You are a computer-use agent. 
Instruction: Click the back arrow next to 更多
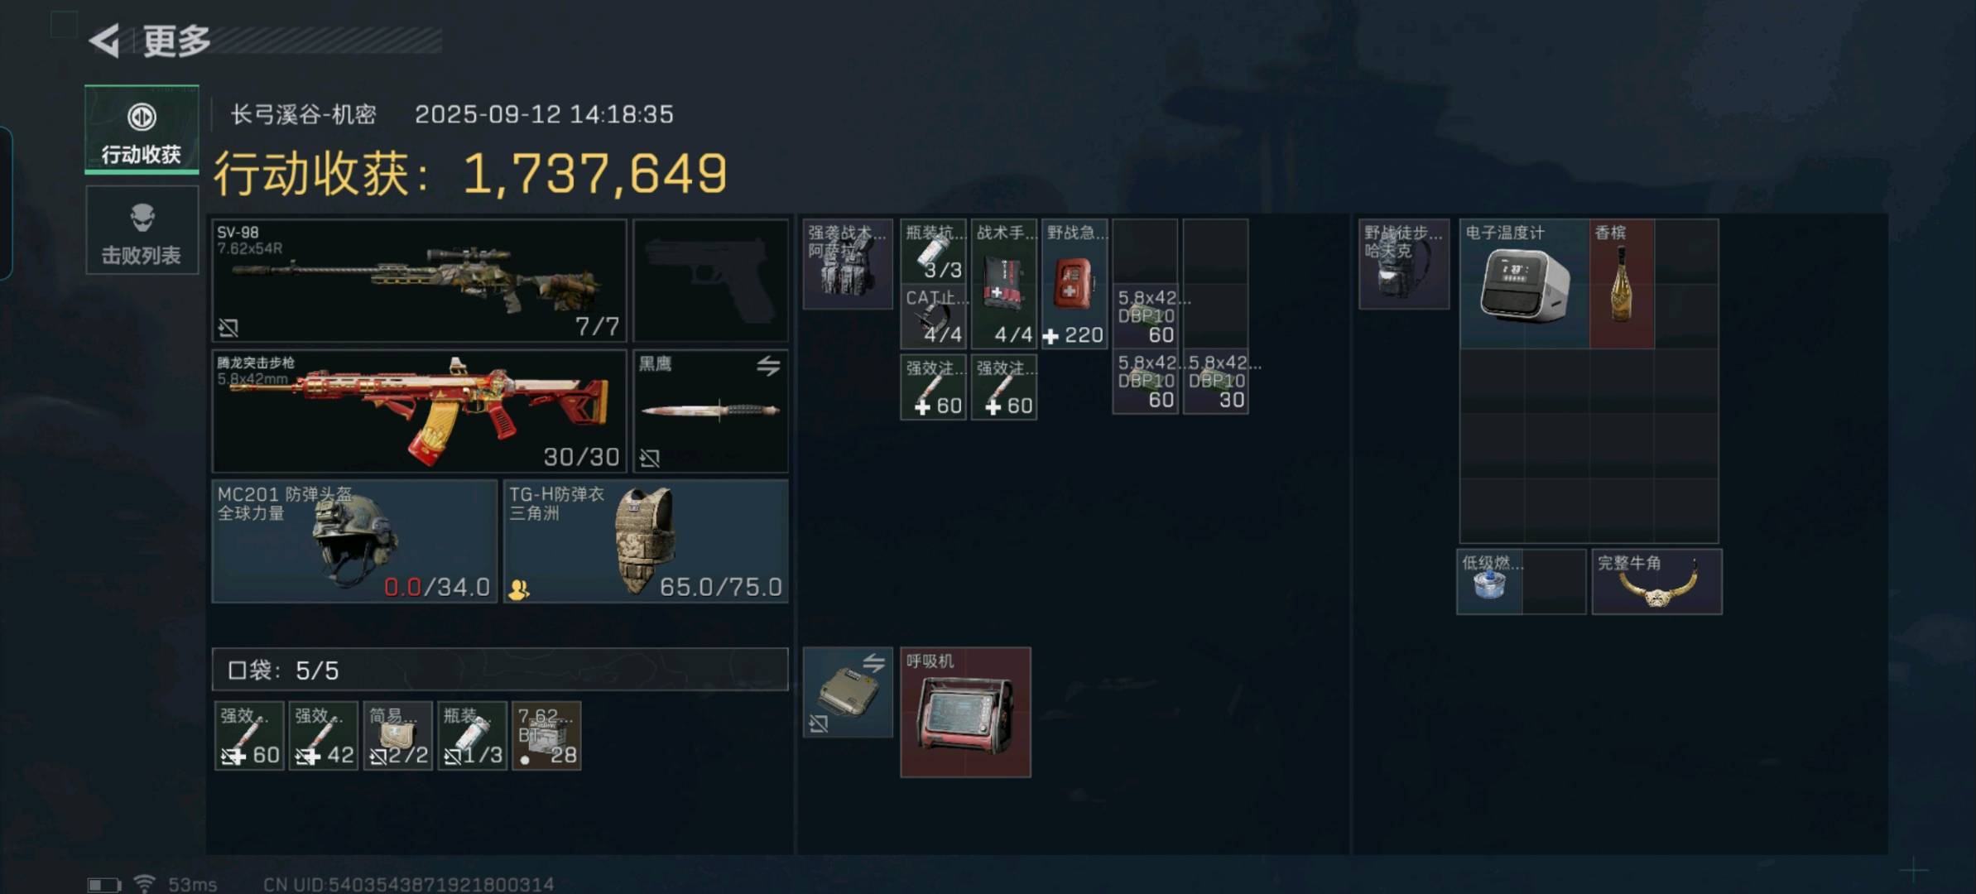tap(105, 41)
